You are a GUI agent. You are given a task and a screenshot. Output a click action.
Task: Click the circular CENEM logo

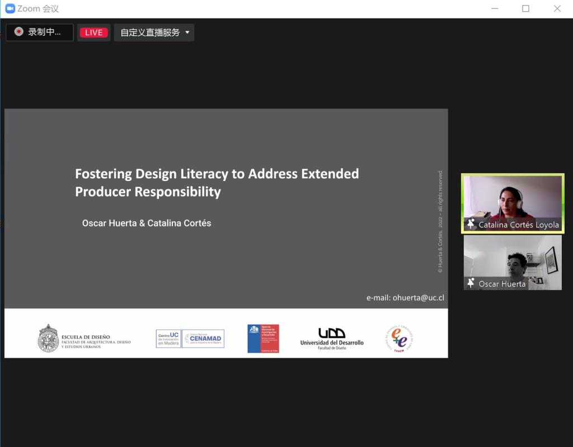click(x=398, y=339)
